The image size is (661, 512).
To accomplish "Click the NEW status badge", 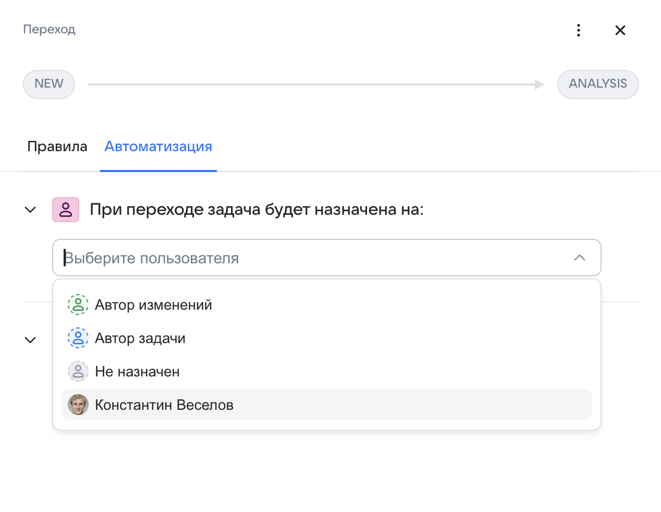I will click(x=48, y=84).
